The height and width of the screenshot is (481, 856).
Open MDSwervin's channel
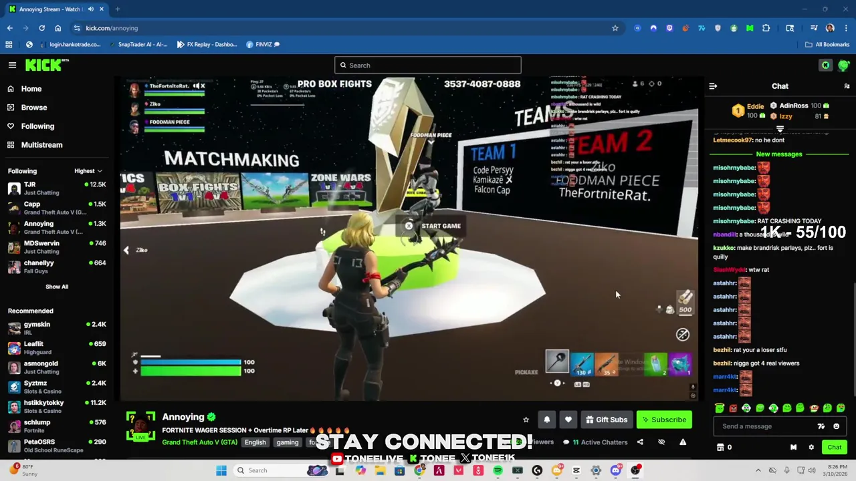56,247
